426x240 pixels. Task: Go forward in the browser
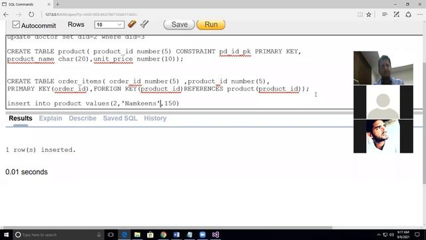pyautogui.click(x=19, y=15)
